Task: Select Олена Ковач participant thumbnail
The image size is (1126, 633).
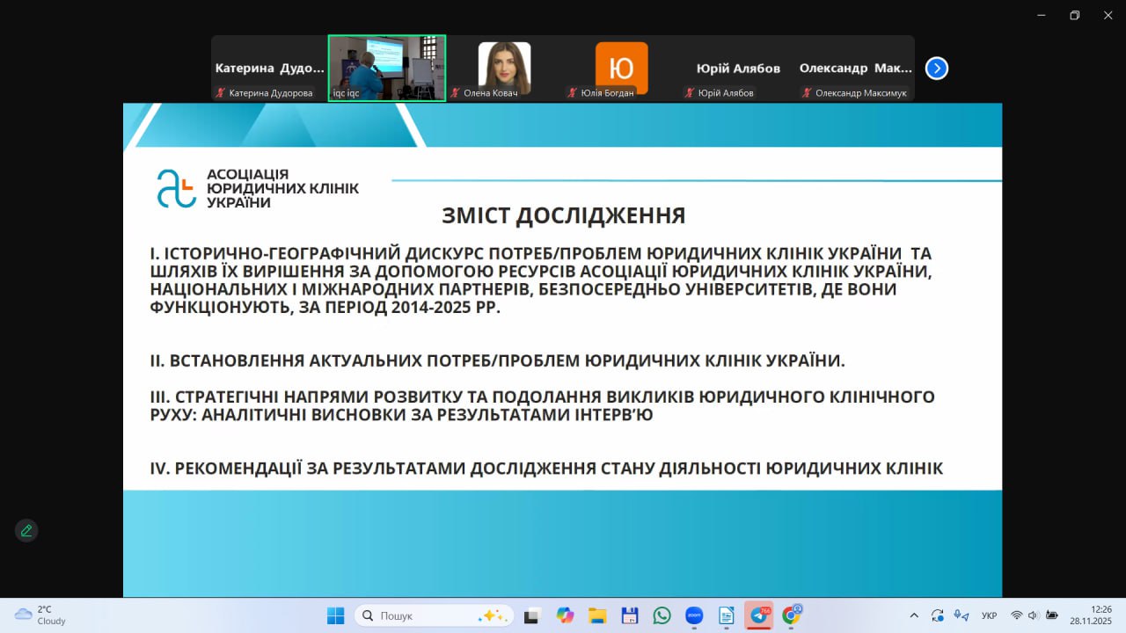Action: click(x=504, y=68)
